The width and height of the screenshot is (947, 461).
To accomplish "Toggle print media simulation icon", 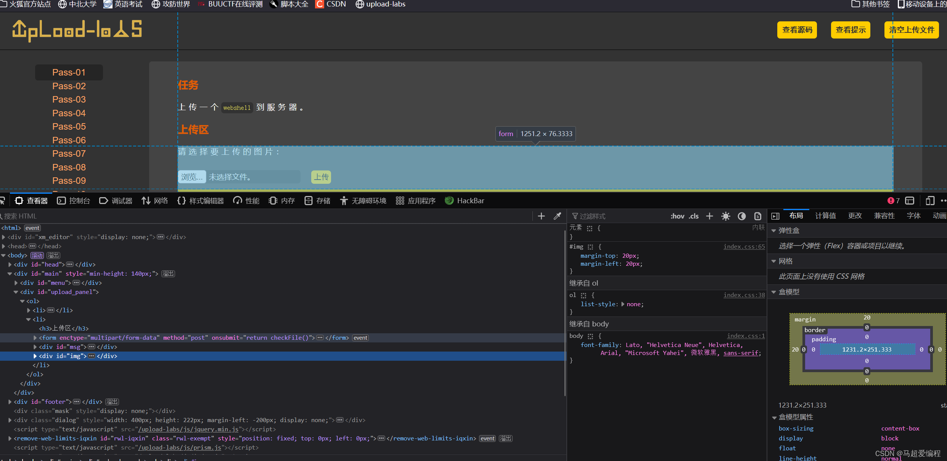I will click(757, 216).
